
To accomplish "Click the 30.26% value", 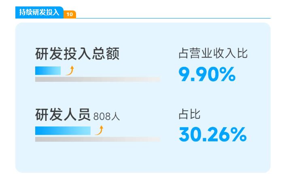I will pos(212,135).
